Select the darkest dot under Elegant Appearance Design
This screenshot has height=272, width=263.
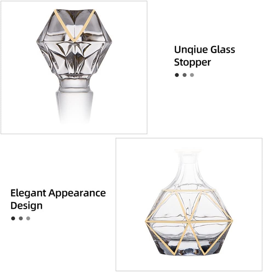pos(13,218)
